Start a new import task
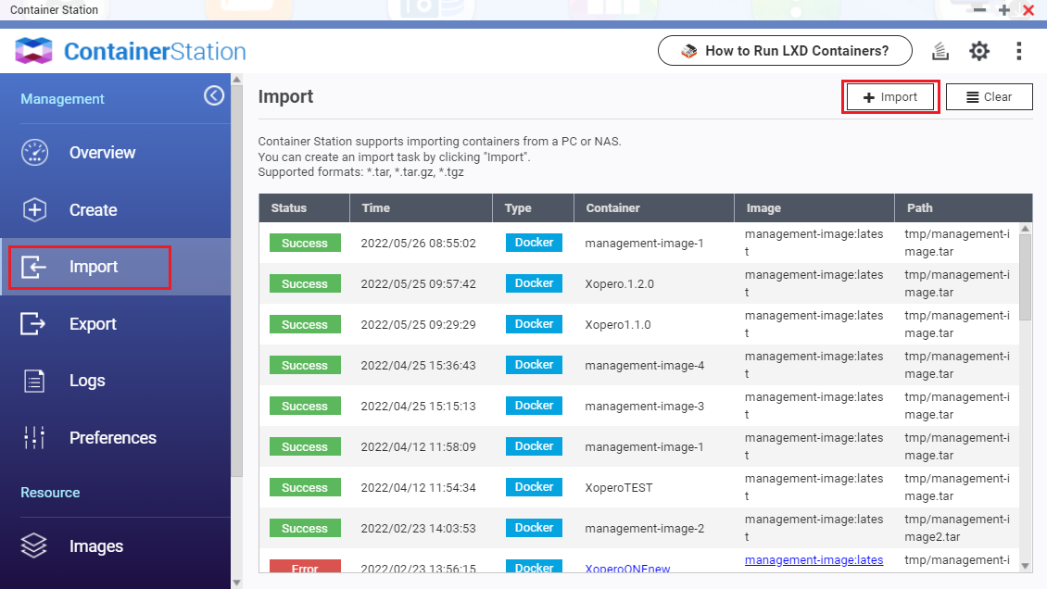 [x=889, y=96]
